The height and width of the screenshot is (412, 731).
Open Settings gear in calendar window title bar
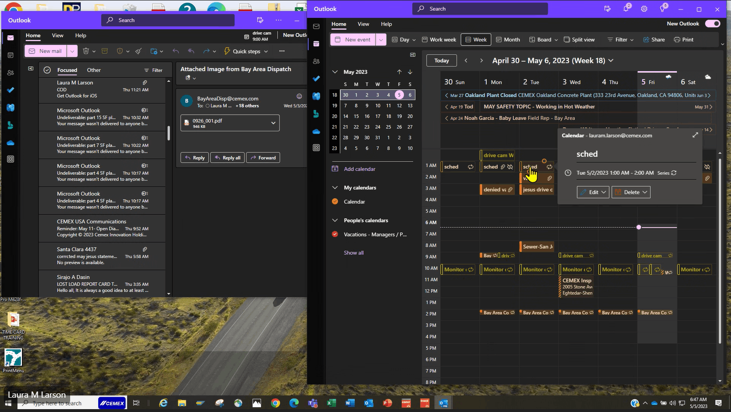click(x=644, y=9)
